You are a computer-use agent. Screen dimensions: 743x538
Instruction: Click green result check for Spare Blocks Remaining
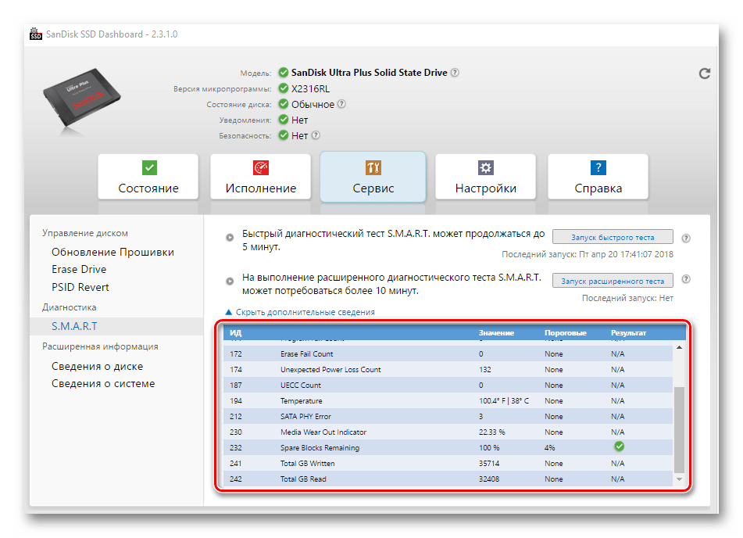(x=619, y=447)
